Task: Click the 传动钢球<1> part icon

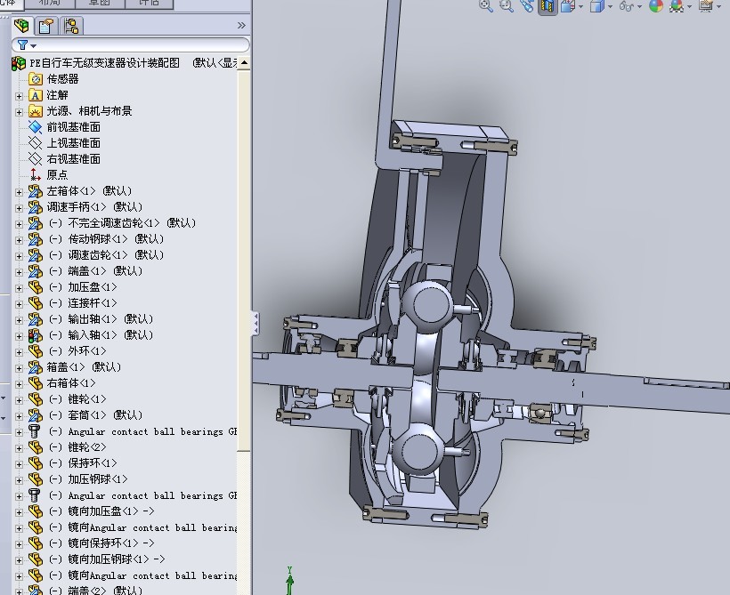Action: 36,238
